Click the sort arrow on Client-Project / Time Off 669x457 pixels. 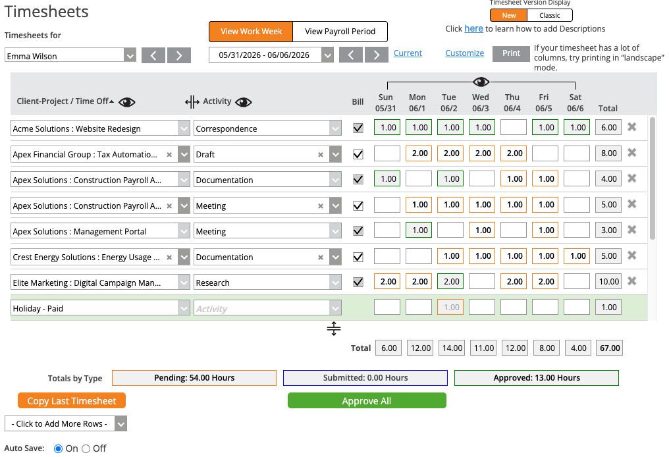click(112, 101)
